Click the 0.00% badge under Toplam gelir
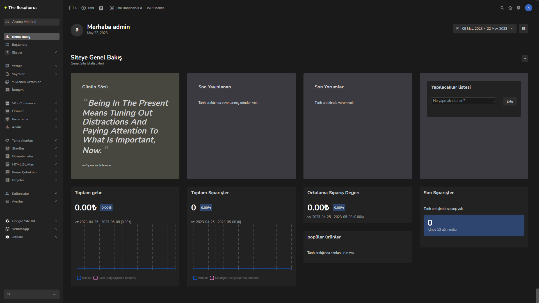 pos(106,208)
